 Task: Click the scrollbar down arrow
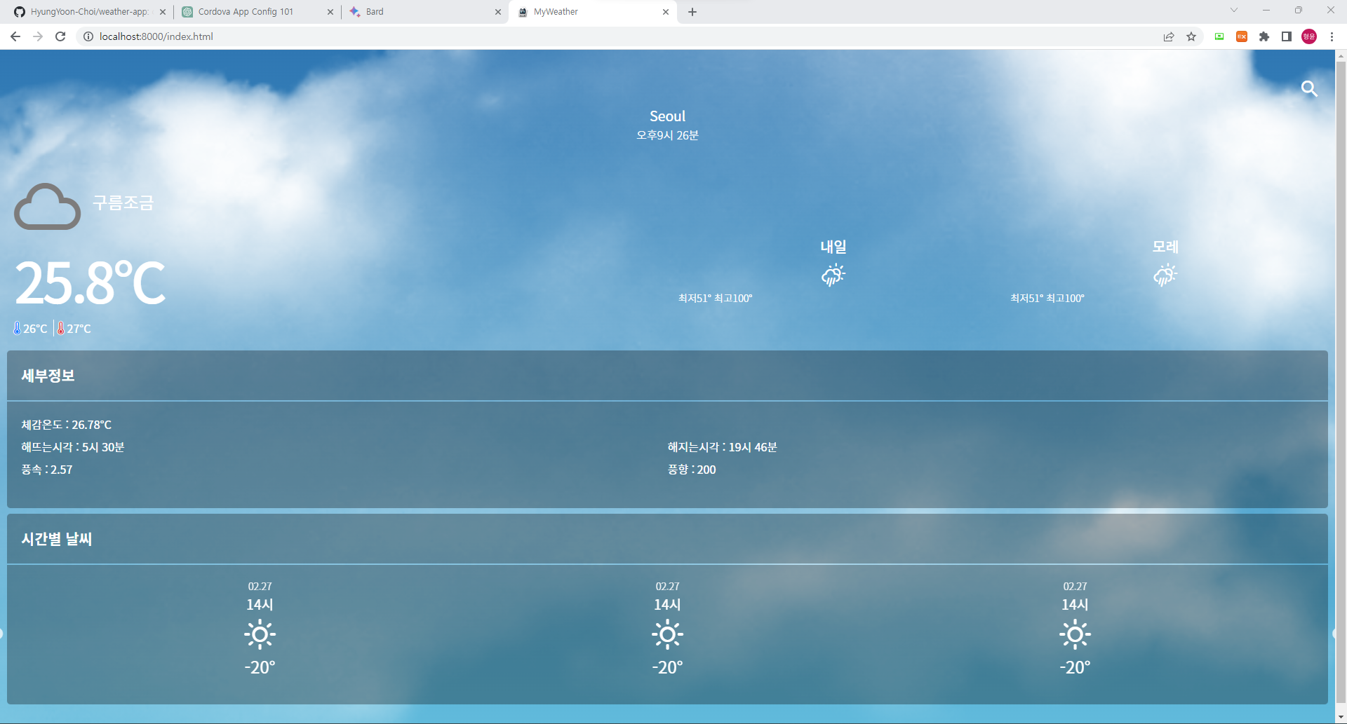[1341, 716]
